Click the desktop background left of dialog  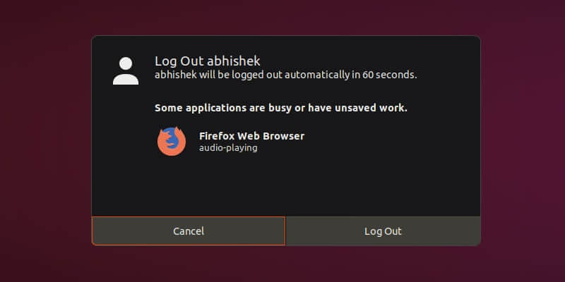click(x=45, y=141)
